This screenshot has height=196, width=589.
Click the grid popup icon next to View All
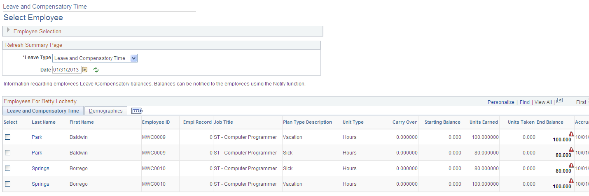(x=559, y=101)
